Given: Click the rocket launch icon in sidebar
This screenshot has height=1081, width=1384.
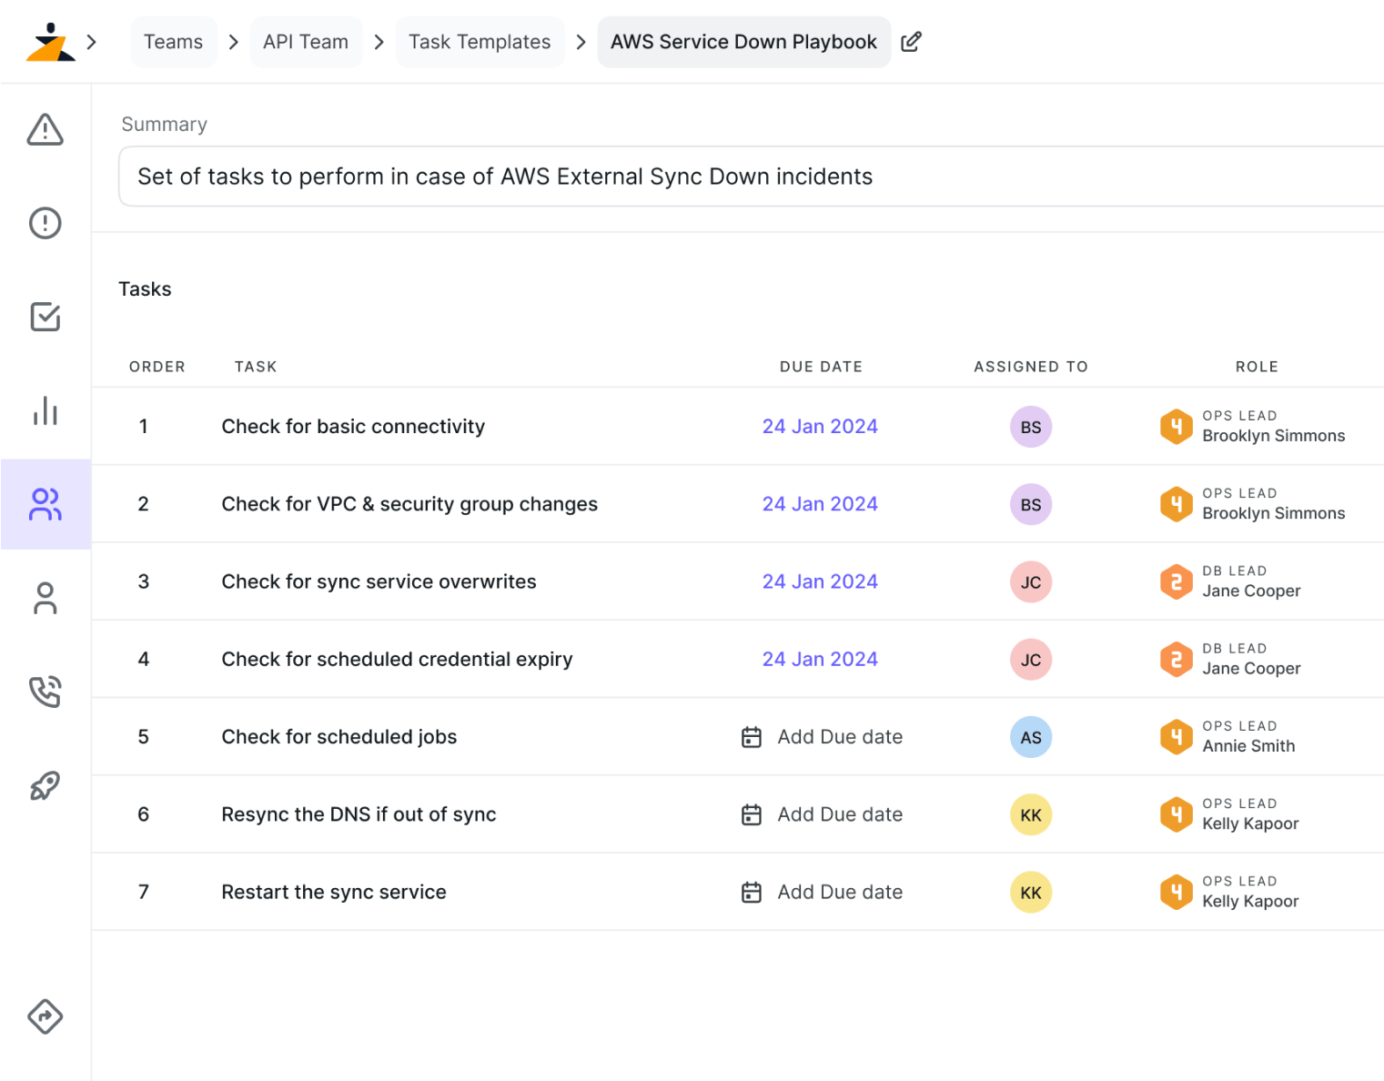Looking at the screenshot, I should 45,785.
